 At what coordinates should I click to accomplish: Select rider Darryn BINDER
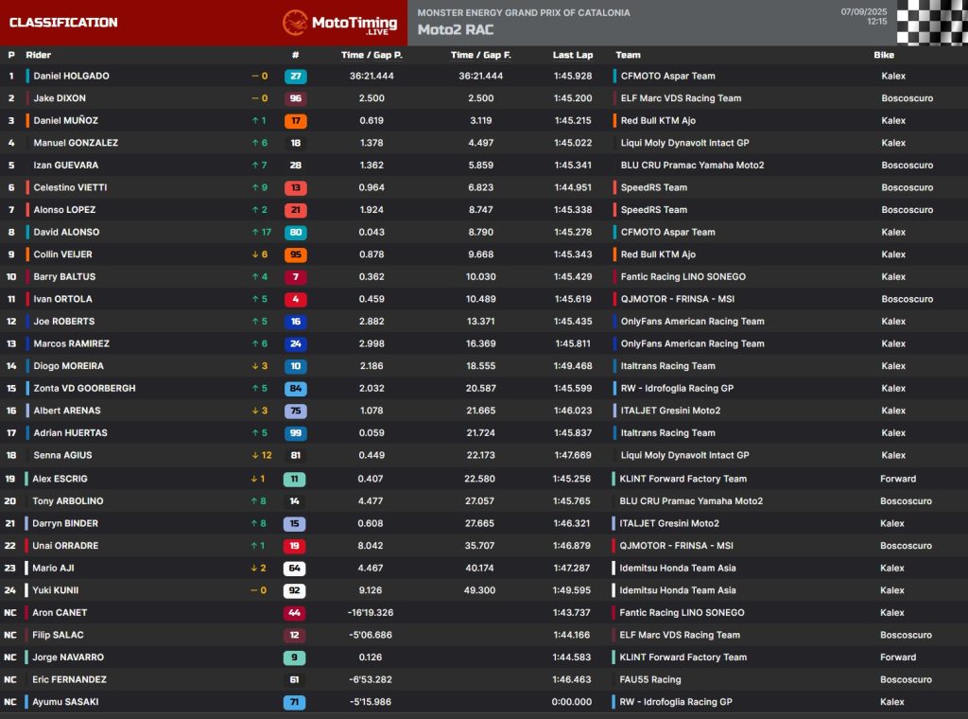coord(65,523)
